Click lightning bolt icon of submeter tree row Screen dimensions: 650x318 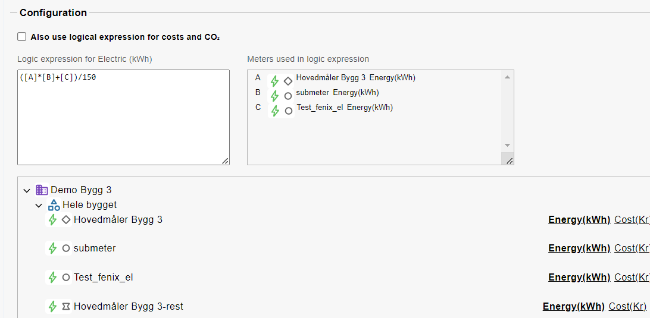pyautogui.click(x=52, y=248)
